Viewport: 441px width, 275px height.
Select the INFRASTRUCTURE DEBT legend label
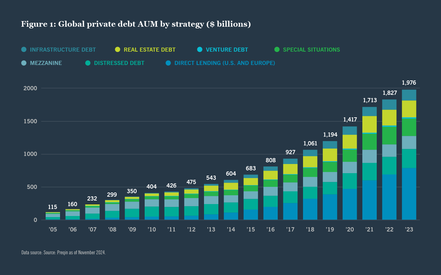(63, 50)
